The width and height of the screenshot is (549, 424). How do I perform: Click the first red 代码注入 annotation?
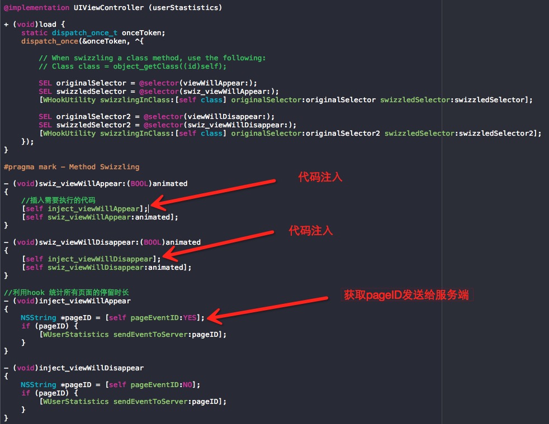tap(320, 177)
